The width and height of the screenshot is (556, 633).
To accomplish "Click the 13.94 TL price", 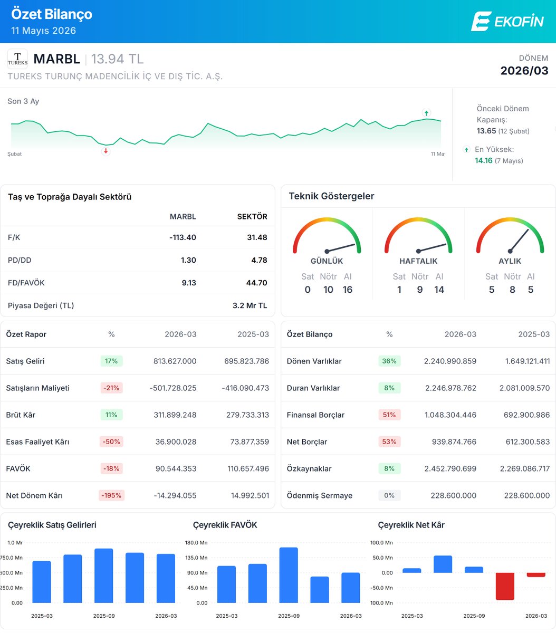I will coord(117,59).
